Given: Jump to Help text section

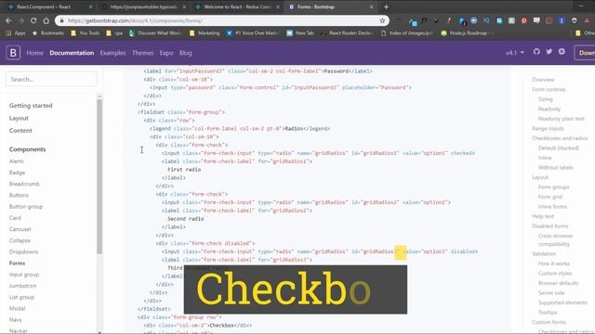Looking at the screenshot, I should click(543, 216).
